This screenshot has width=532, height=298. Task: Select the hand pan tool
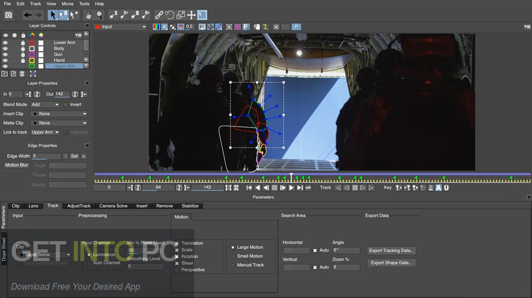coord(88,15)
